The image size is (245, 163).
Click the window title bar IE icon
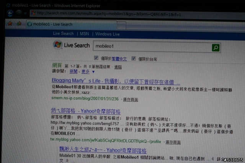(8, 5)
